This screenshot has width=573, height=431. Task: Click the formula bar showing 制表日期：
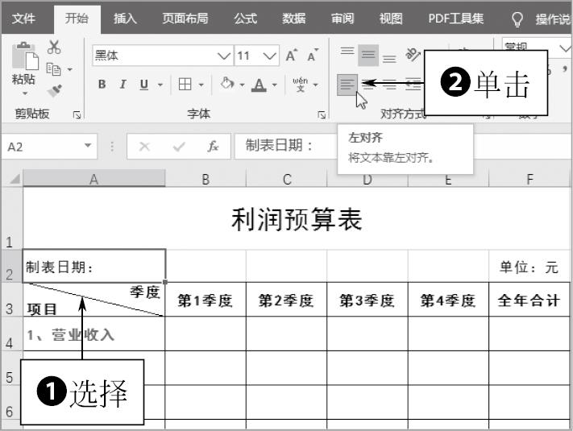point(286,146)
